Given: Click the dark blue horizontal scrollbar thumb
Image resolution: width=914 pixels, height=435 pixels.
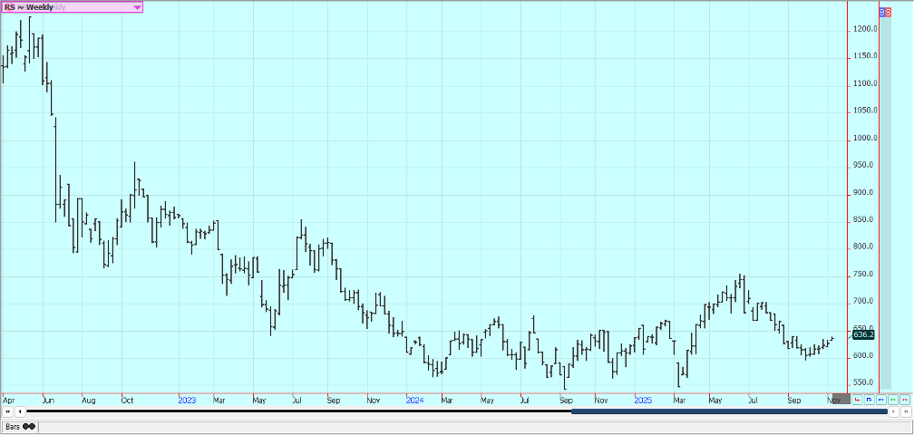Looking at the screenshot, I should (728, 411).
